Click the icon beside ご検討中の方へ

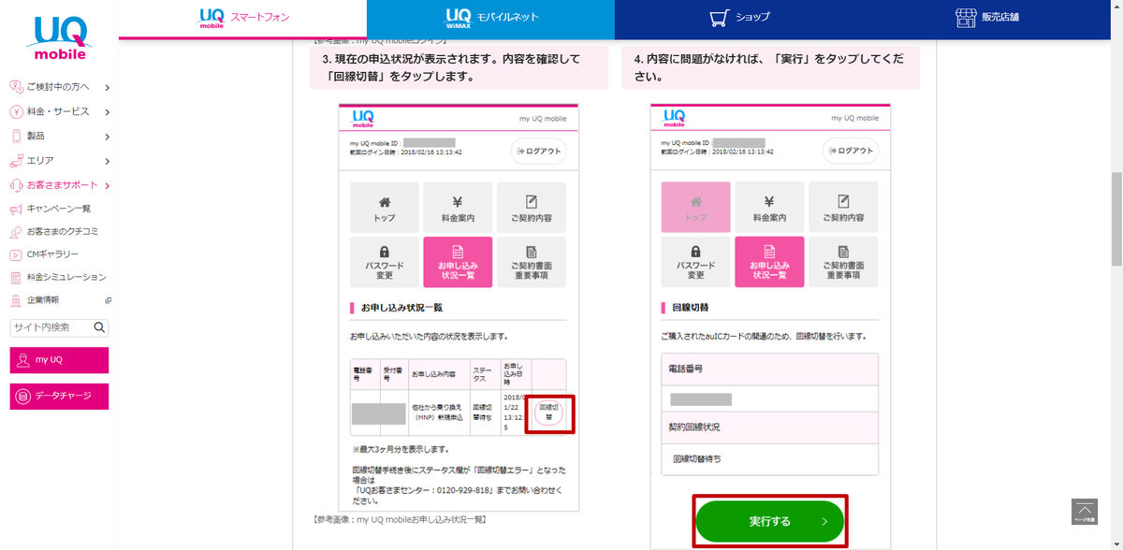pyautogui.click(x=16, y=87)
